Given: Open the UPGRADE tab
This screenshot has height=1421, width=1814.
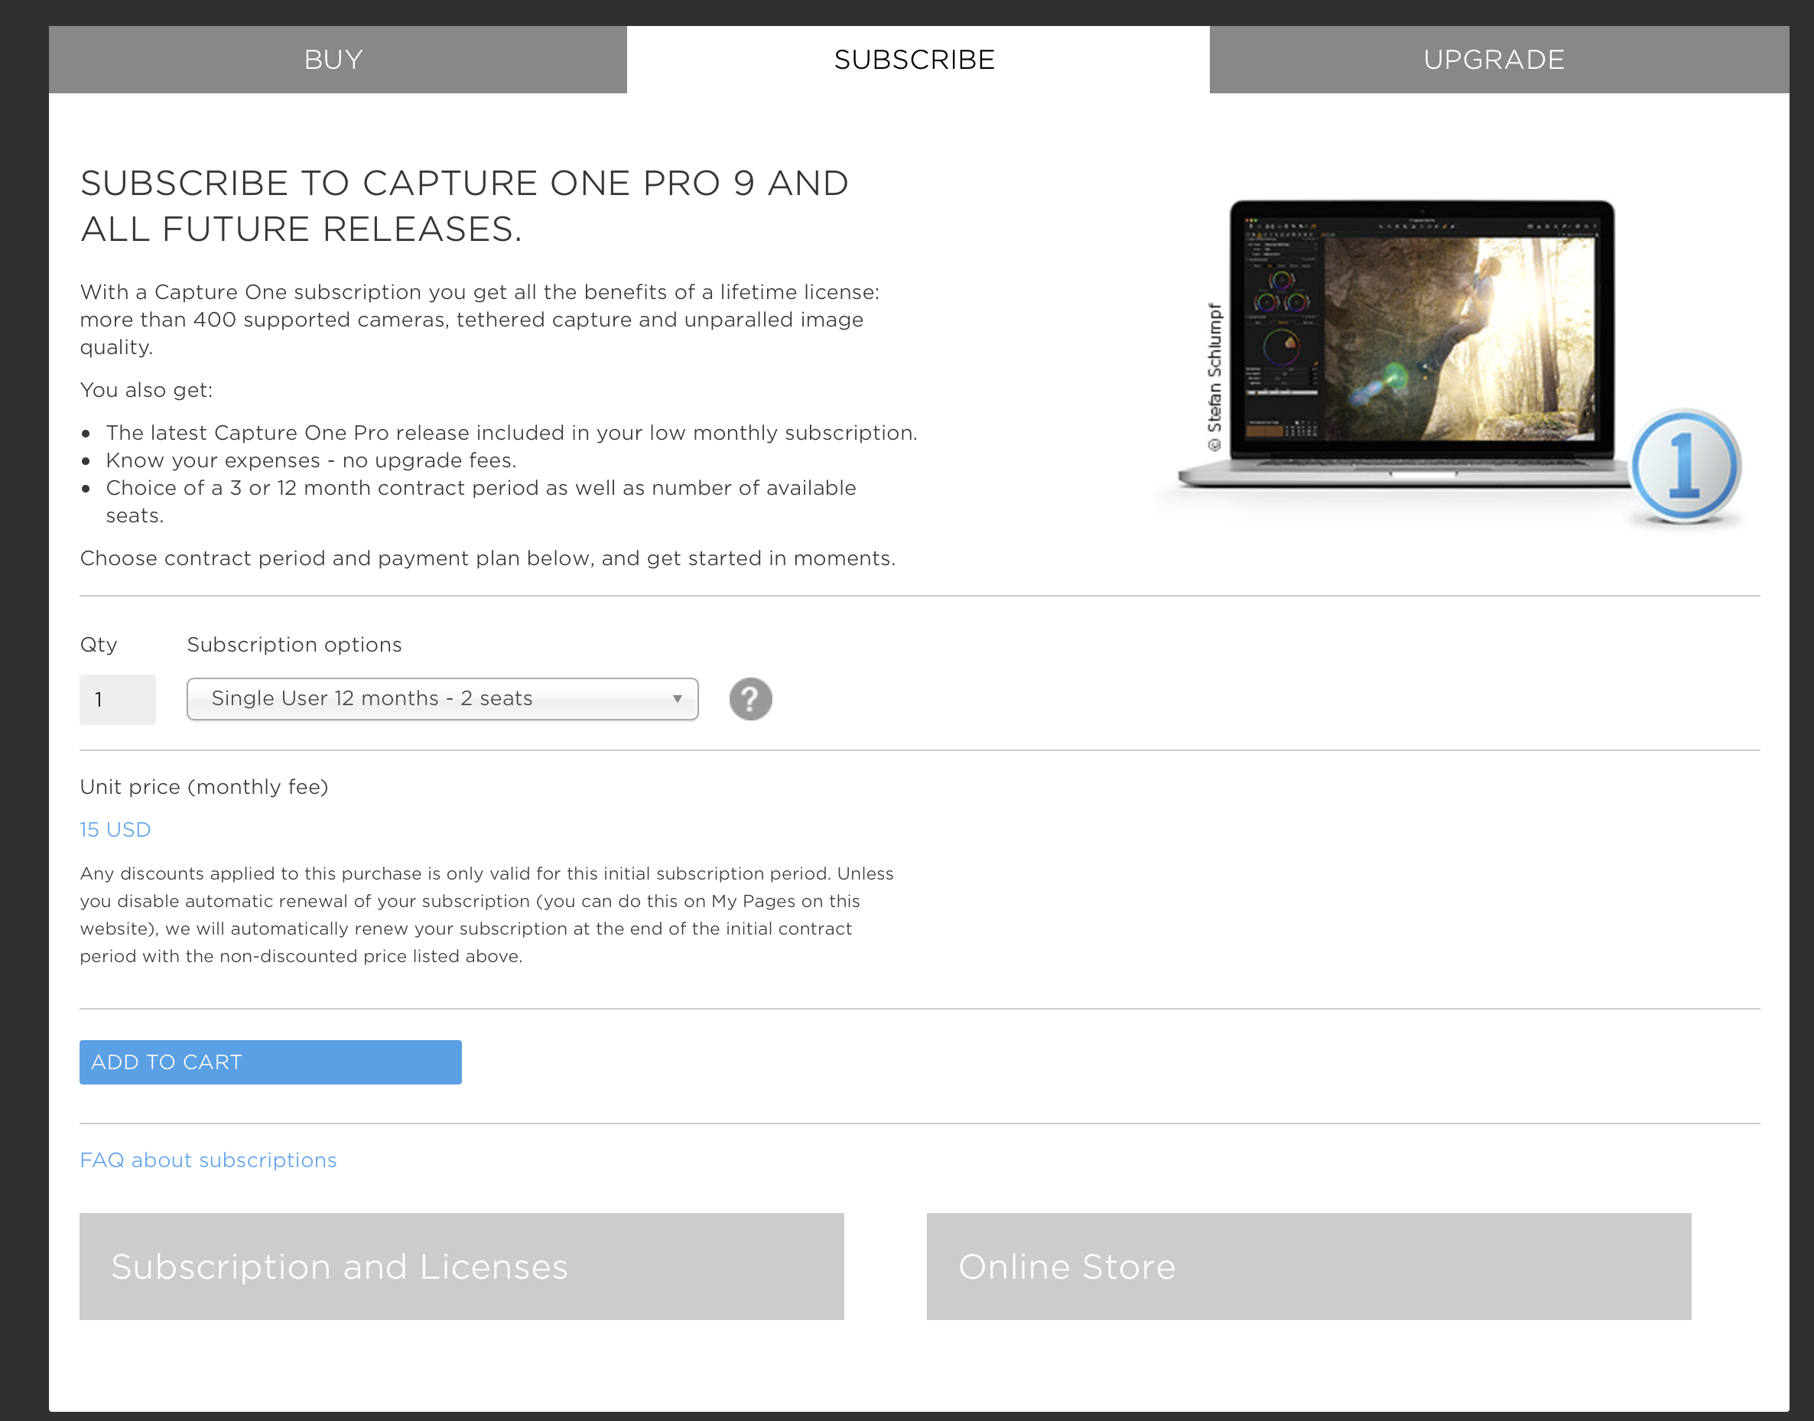Looking at the screenshot, I should (x=1499, y=60).
